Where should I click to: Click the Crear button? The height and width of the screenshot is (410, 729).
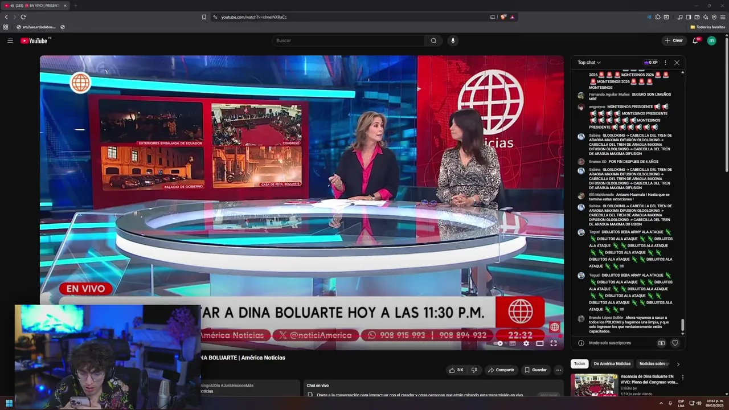coord(674,40)
